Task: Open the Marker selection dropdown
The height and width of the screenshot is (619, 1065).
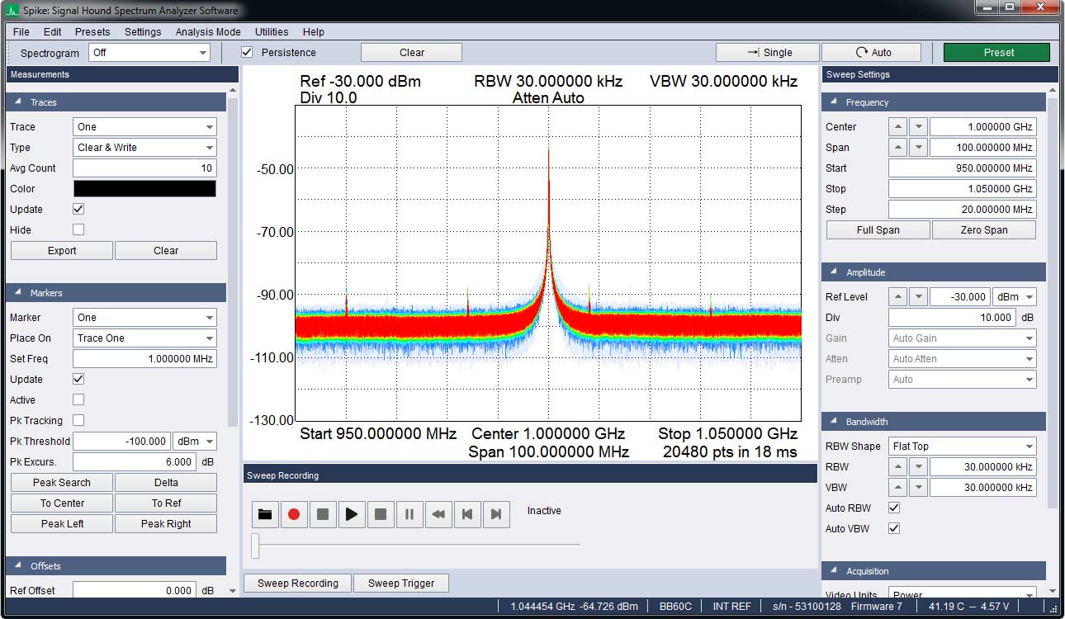Action: coord(144,318)
